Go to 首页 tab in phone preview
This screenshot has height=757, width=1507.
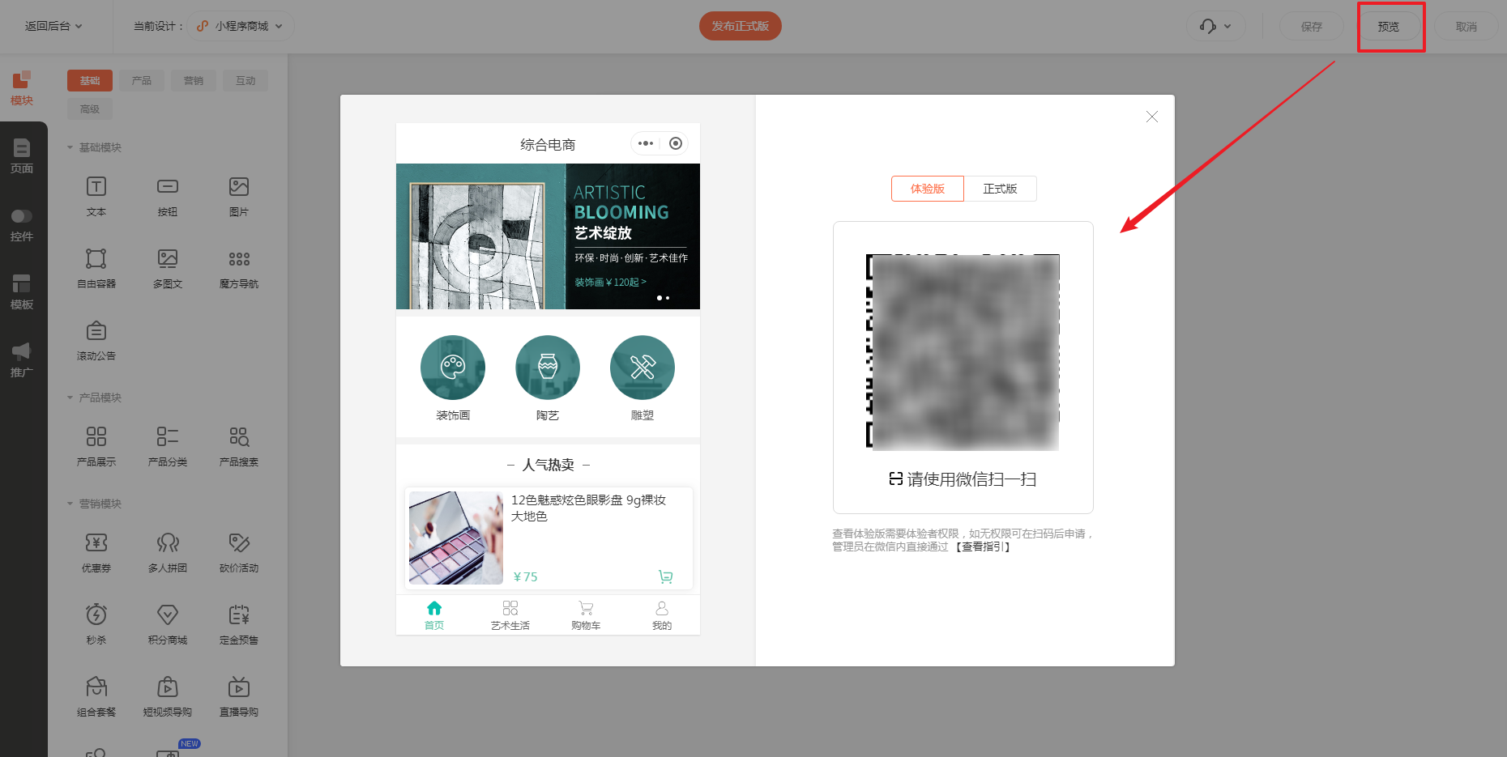pos(434,615)
